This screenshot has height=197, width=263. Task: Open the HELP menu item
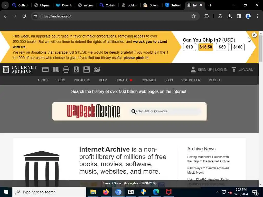(x=103, y=80)
